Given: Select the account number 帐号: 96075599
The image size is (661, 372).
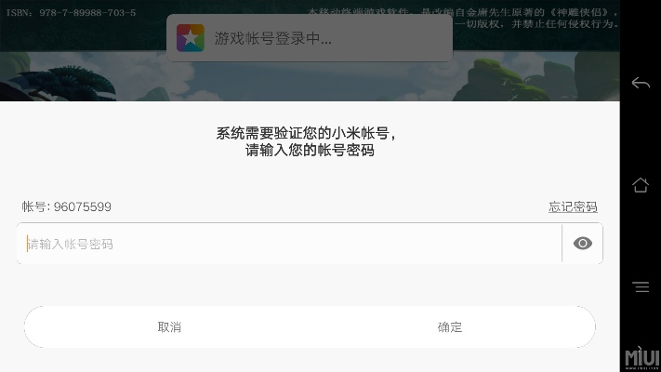Looking at the screenshot, I should pos(67,206).
